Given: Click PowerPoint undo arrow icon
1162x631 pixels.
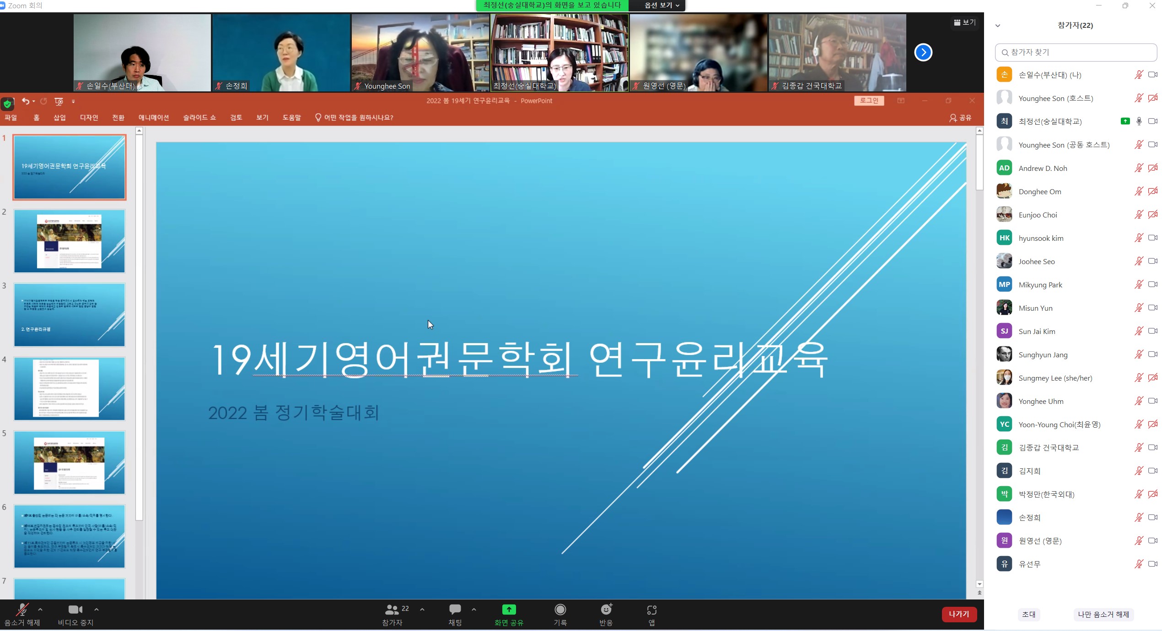Looking at the screenshot, I should tap(26, 101).
